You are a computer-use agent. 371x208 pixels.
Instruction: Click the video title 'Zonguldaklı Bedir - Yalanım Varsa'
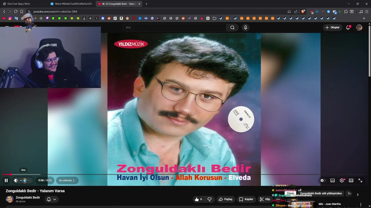click(35, 191)
